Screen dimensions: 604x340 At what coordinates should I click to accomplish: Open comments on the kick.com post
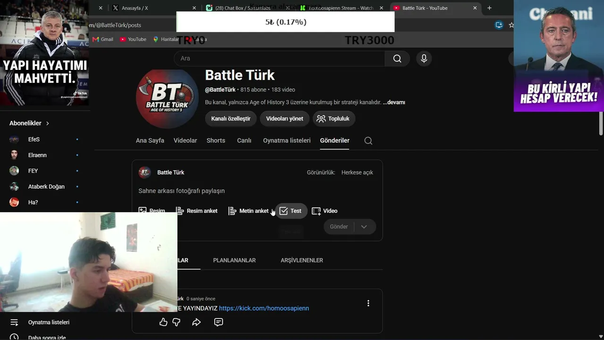click(218, 322)
